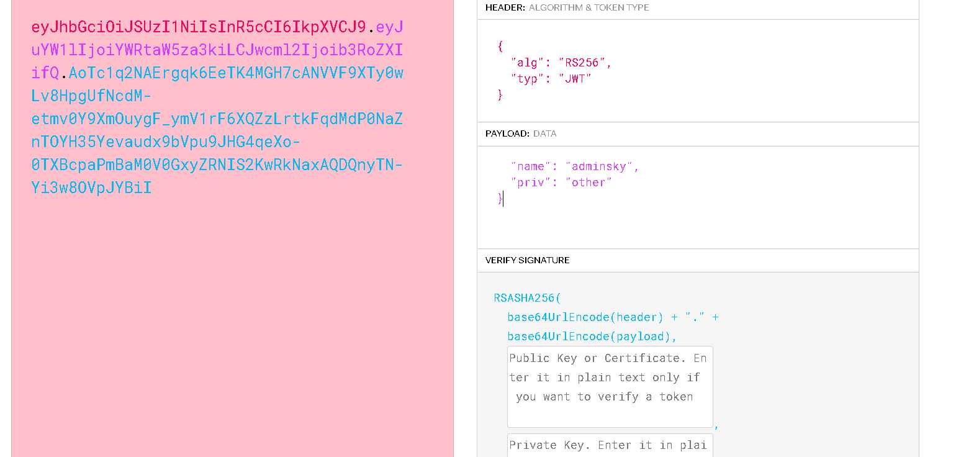The width and height of the screenshot is (956, 457).
Task: Focus the Private Key input box
Action: click(x=610, y=445)
